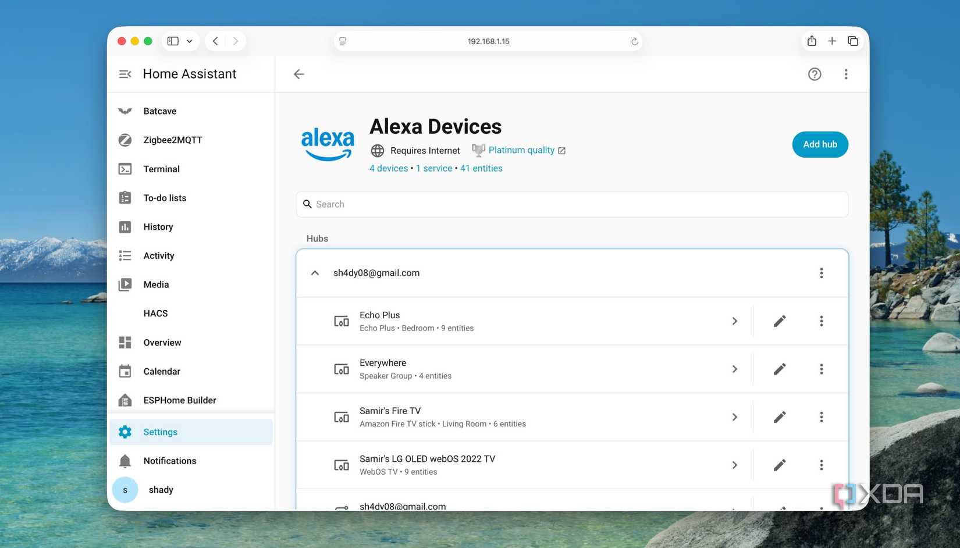Focus the Search input field

[x=573, y=204]
